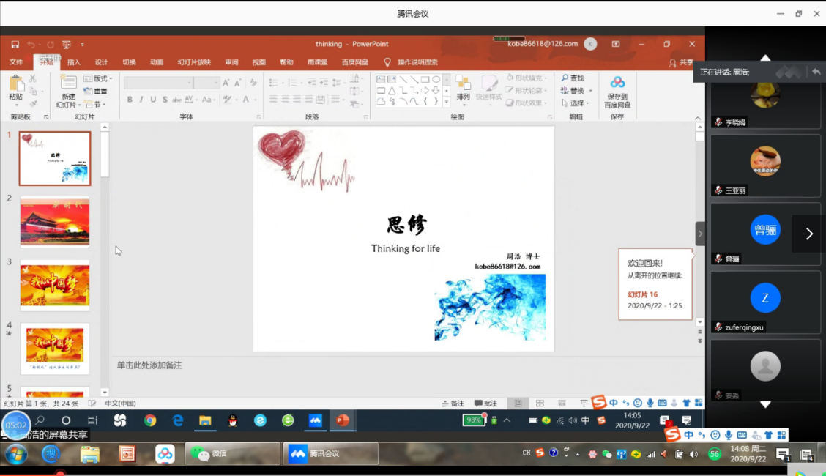
Task: Click the Find (查找) magnifier icon
Action: tap(565, 78)
